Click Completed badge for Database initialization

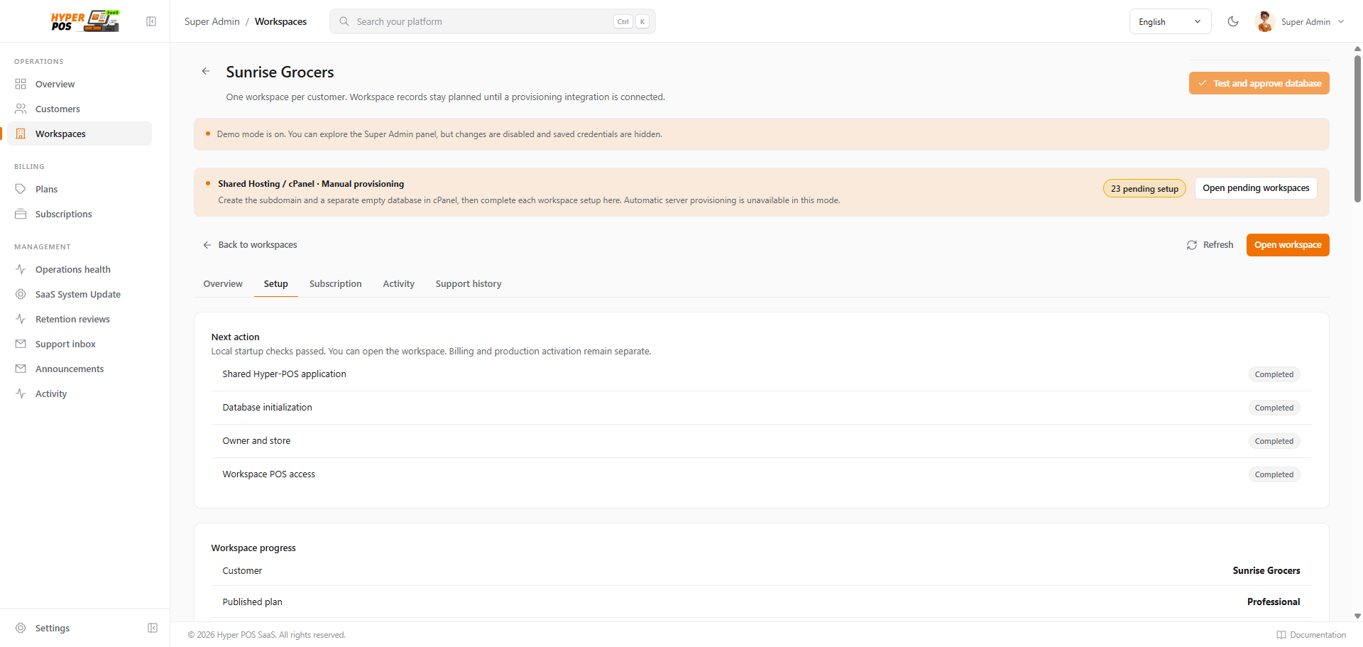click(x=1274, y=408)
